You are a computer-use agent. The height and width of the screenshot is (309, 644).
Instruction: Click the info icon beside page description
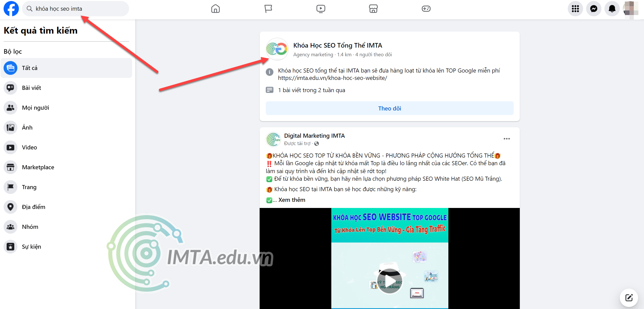(x=269, y=72)
